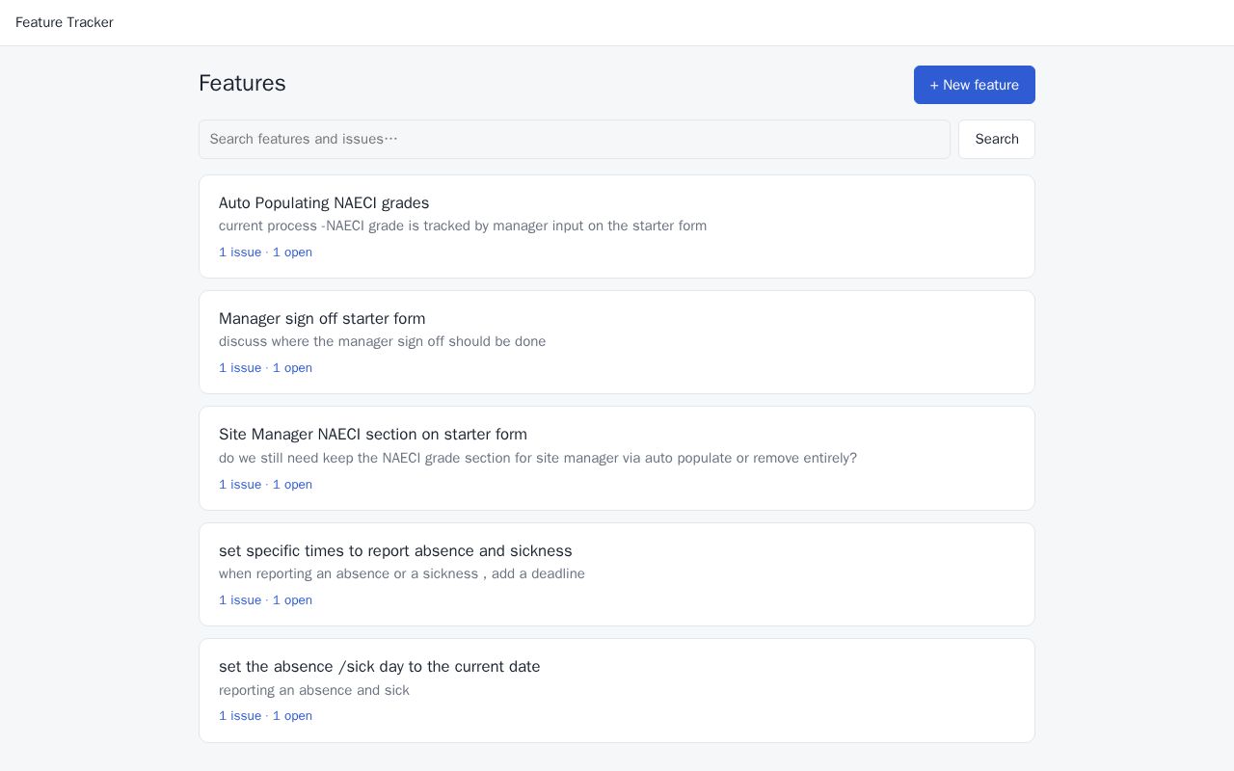Focus the Search features and issues field
Image resolution: width=1234 pixels, height=771 pixels.
[x=575, y=139]
